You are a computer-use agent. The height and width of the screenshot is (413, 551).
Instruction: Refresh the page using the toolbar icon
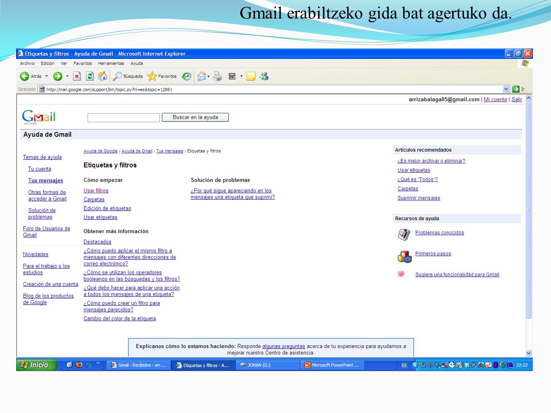[x=90, y=76]
